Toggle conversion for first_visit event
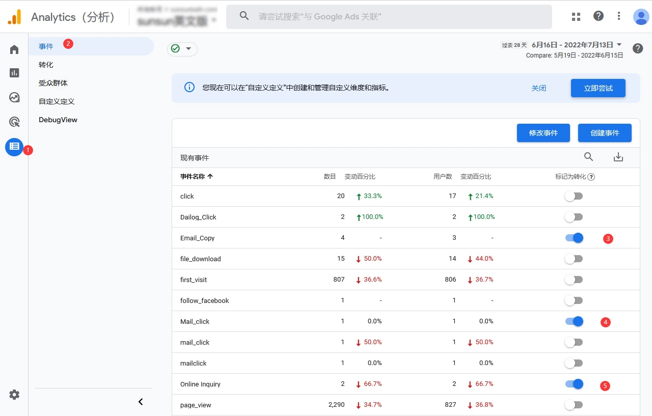This screenshot has width=652, height=416. pos(574,280)
